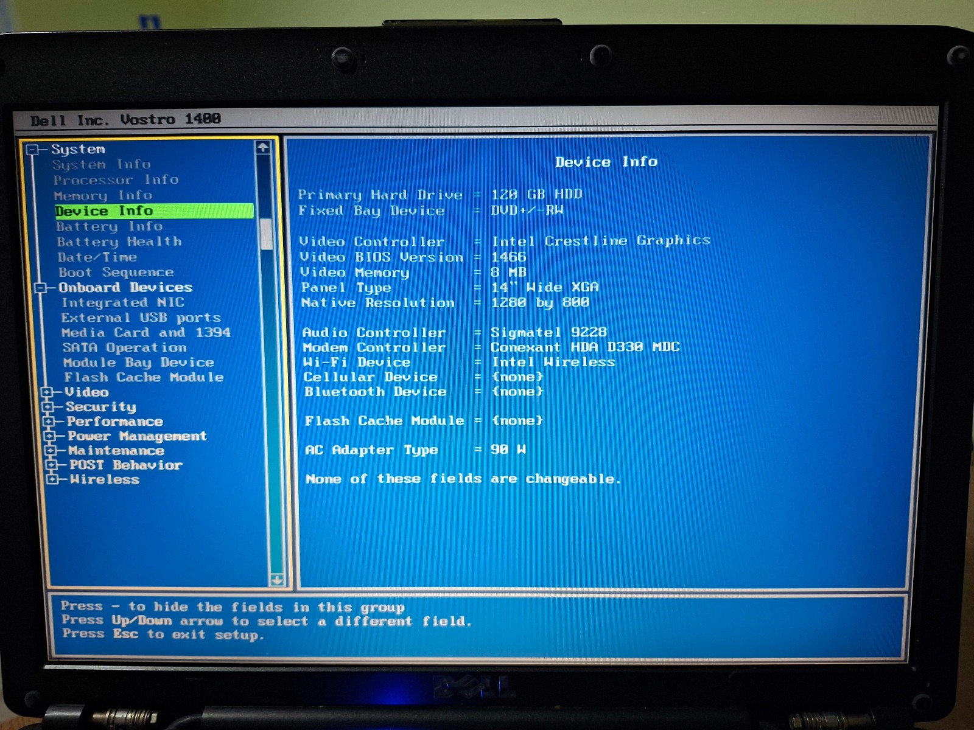Viewport: 974px width, 730px height.
Task: Select System Info entry
Action: pyautogui.click(x=101, y=165)
